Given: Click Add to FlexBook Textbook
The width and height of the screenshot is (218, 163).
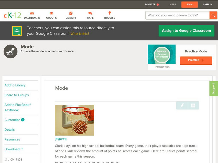Looking at the screenshot, I should [x=18, y=107].
